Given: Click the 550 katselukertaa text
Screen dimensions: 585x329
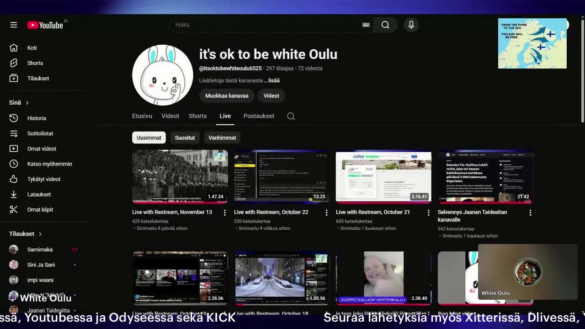Looking at the screenshot, I should pyautogui.click(x=252, y=221).
